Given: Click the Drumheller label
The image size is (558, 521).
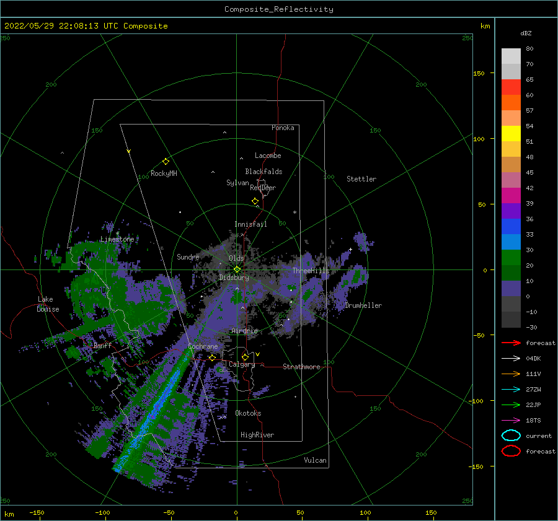Looking at the screenshot, I should tap(363, 305).
